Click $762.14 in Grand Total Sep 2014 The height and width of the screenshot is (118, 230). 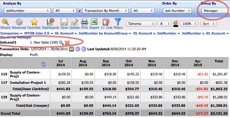pos(109,113)
